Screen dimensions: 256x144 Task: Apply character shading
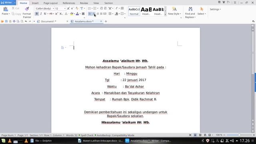(83, 14)
